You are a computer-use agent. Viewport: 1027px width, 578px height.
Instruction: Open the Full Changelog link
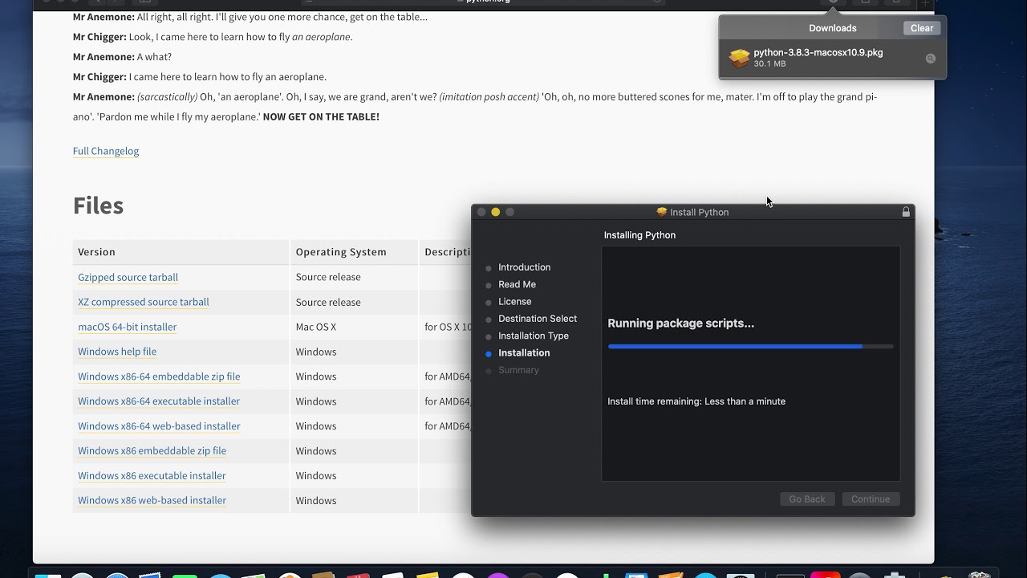point(106,151)
